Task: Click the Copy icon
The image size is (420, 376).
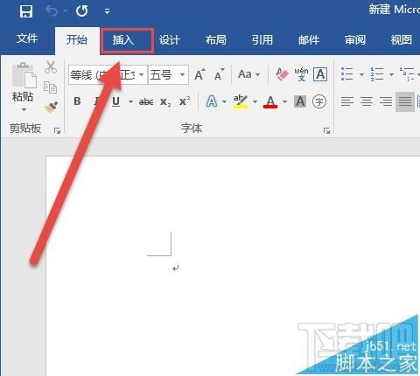Action: point(50,87)
